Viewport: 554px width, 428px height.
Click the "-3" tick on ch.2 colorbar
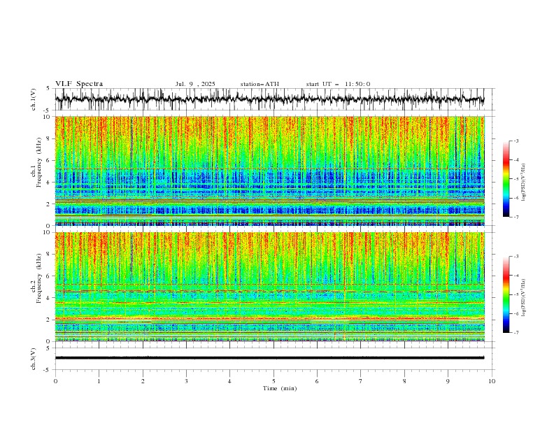tap(516, 257)
